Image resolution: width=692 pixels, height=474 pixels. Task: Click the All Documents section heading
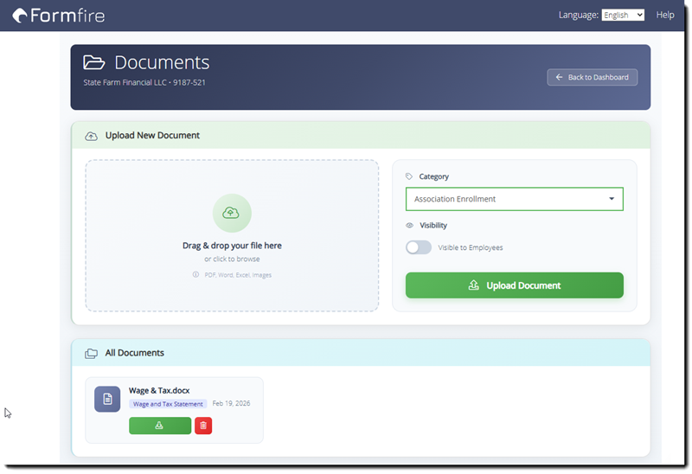[x=134, y=353]
